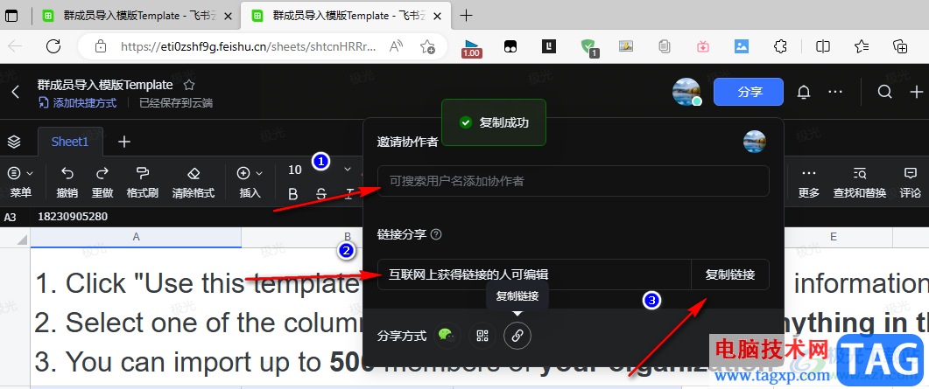Click the green shield extension icon

pos(589,47)
